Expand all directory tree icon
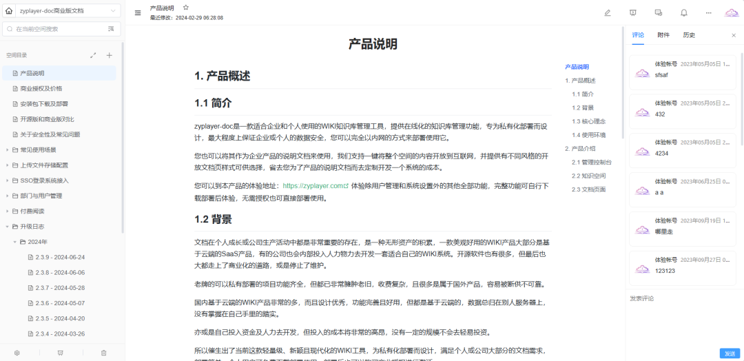 pyautogui.click(x=93, y=56)
